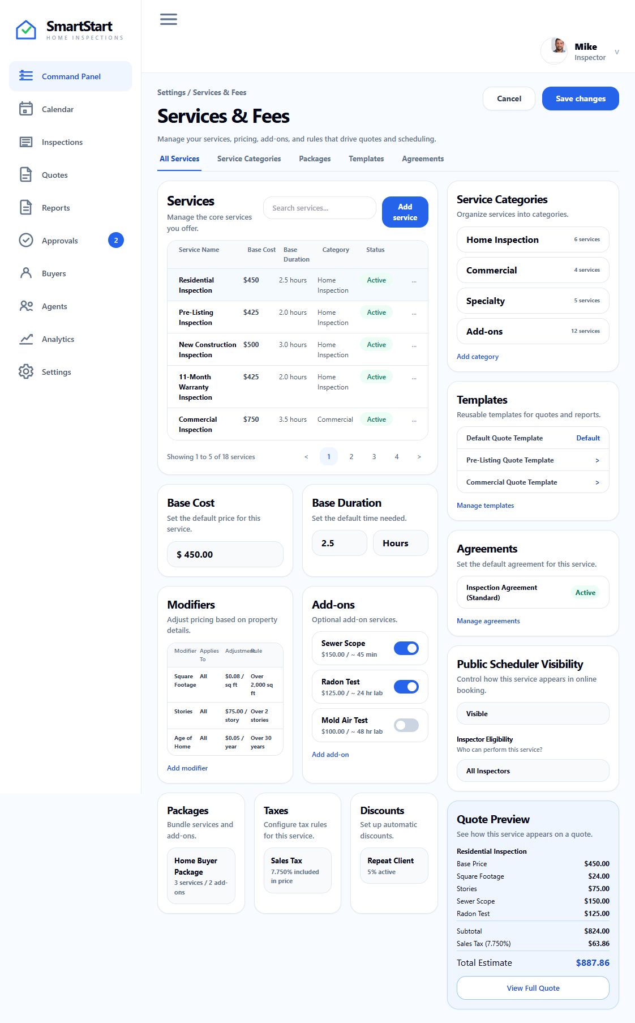This screenshot has width=635, height=1023.
Task: Toggle the Sewer Scope add-on off
Action: coord(406,648)
